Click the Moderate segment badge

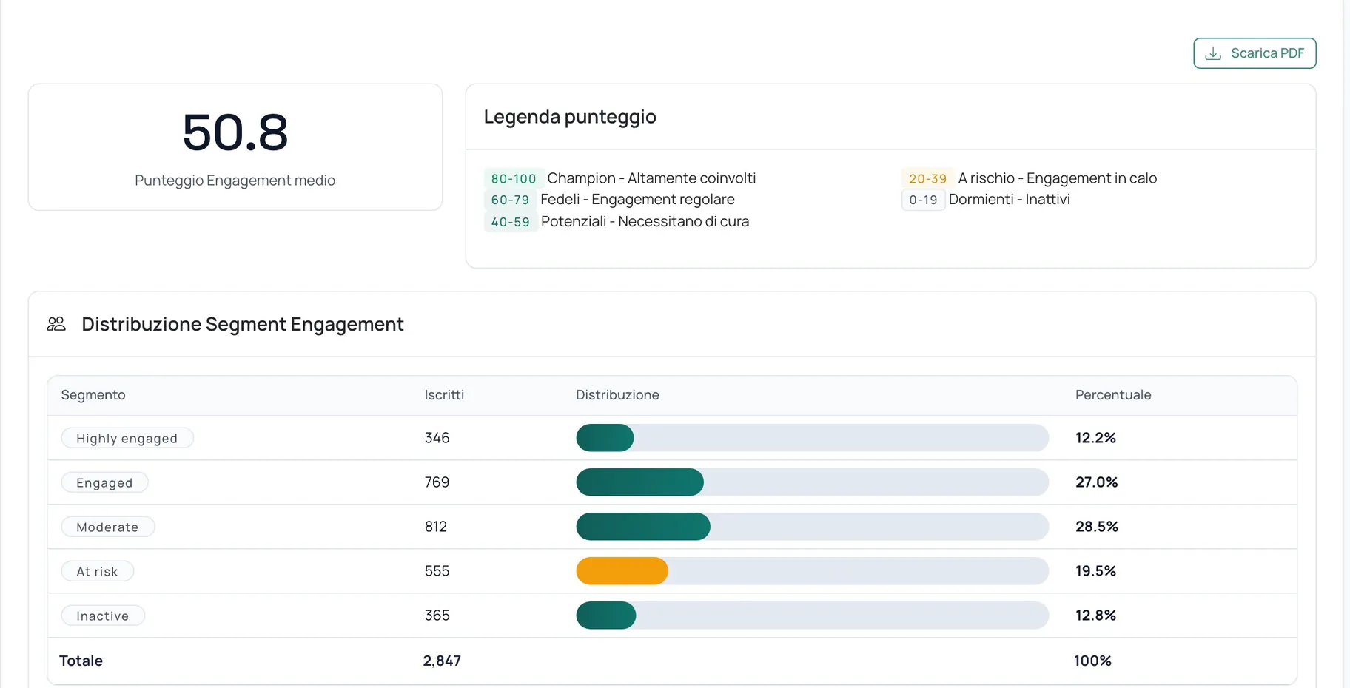tap(107, 527)
